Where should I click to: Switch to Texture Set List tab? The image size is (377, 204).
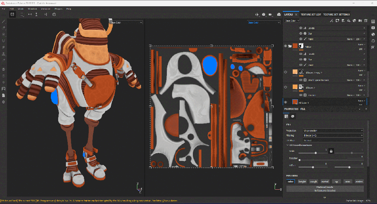pos(311,14)
